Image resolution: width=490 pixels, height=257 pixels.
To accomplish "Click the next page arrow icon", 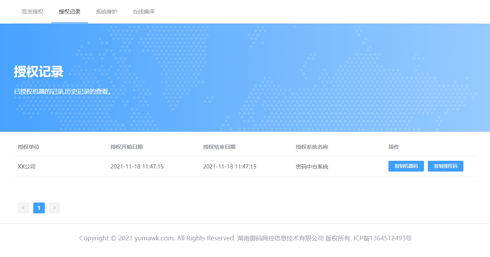I will pyautogui.click(x=54, y=208).
